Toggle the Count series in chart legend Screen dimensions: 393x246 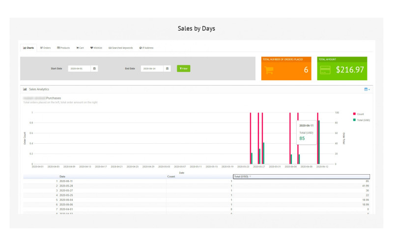(x=360, y=114)
